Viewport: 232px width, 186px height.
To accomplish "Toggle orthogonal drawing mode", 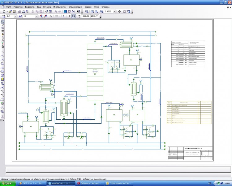I will tap(69, 16).
